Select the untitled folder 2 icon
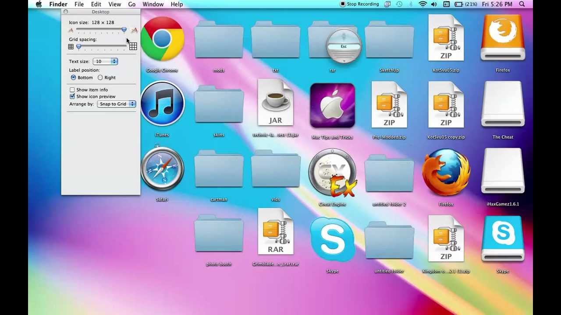Viewport: 561px width, 315px height. [389, 173]
